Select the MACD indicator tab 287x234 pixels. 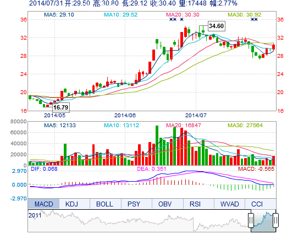[43, 204]
